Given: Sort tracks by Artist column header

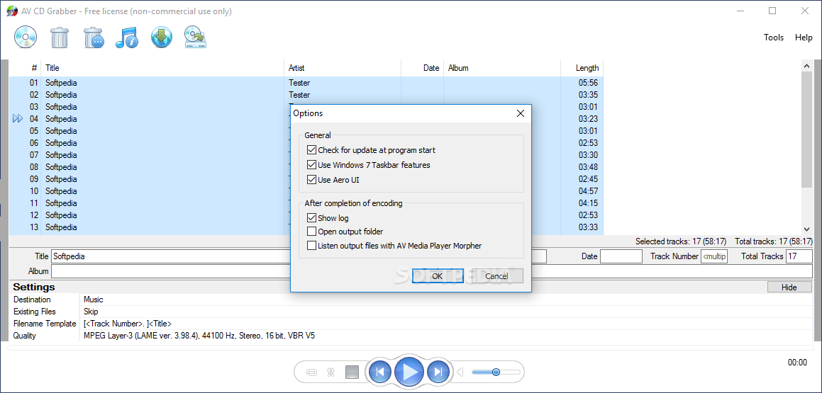Looking at the screenshot, I should pyautogui.click(x=343, y=68).
